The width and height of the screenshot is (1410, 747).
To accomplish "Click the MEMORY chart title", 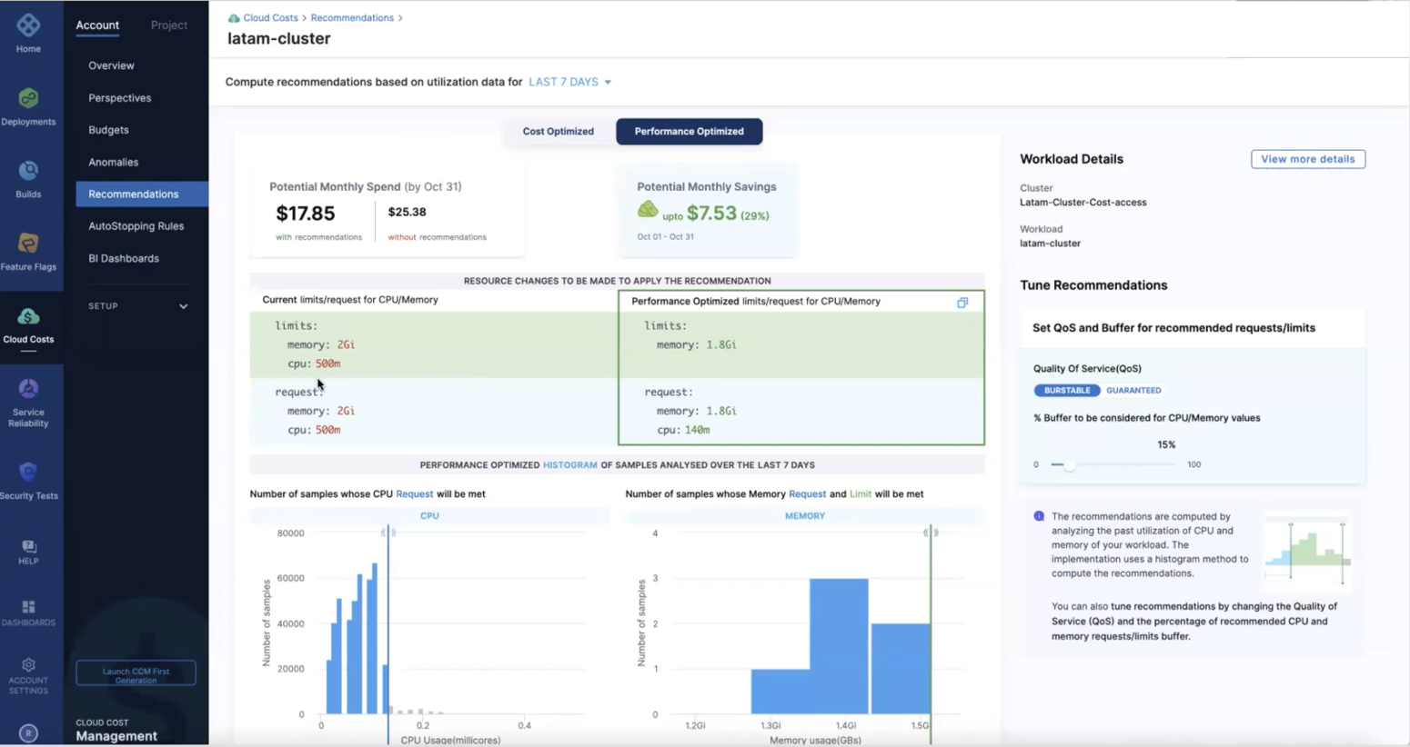I will coord(805,516).
